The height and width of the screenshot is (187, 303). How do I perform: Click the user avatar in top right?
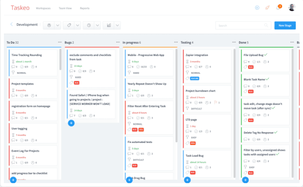click(292, 8)
